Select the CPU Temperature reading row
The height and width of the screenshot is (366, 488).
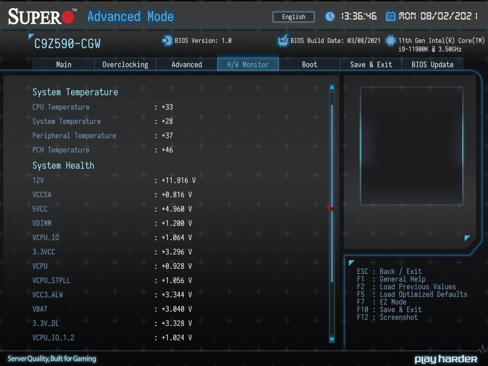click(103, 107)
